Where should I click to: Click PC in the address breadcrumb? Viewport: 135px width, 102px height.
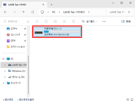(x=54, y=12)
